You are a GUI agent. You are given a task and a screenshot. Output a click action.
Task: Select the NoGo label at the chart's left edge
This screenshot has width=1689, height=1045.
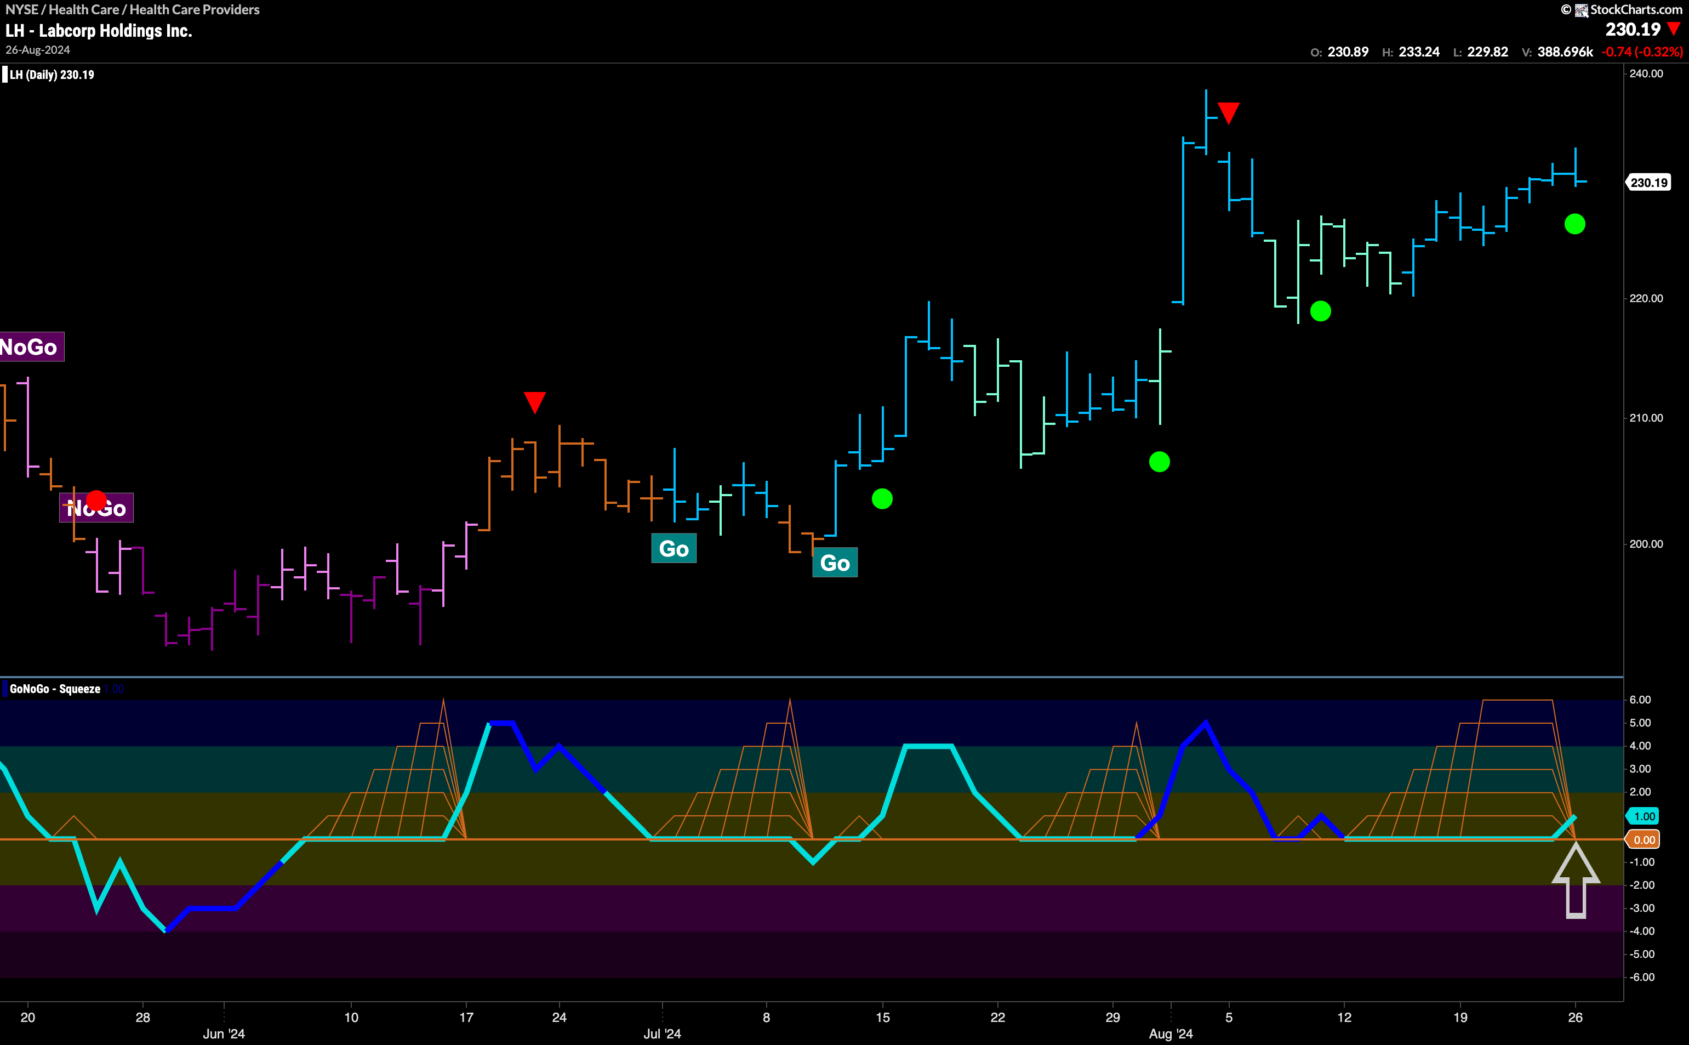click(x=31, y=347)
